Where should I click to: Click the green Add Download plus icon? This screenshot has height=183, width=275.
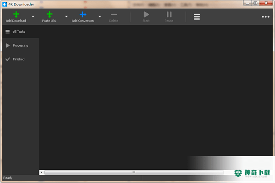pos(16,15)
